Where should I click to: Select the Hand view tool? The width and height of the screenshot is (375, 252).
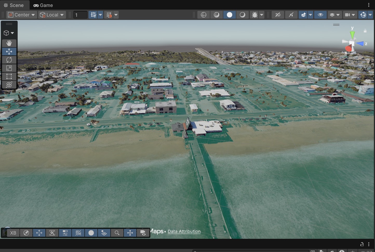9,43
